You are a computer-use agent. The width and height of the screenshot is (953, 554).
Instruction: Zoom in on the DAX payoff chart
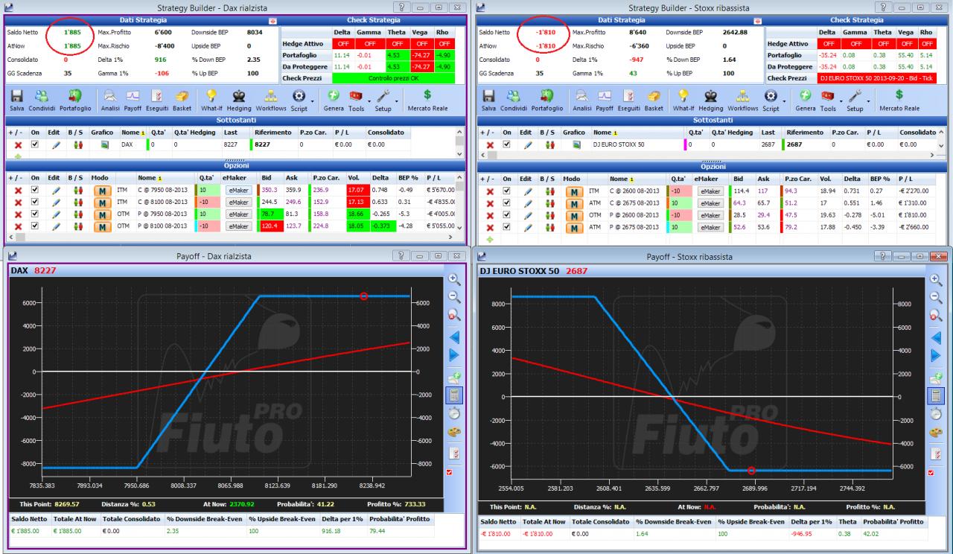(x=454, y=281)
